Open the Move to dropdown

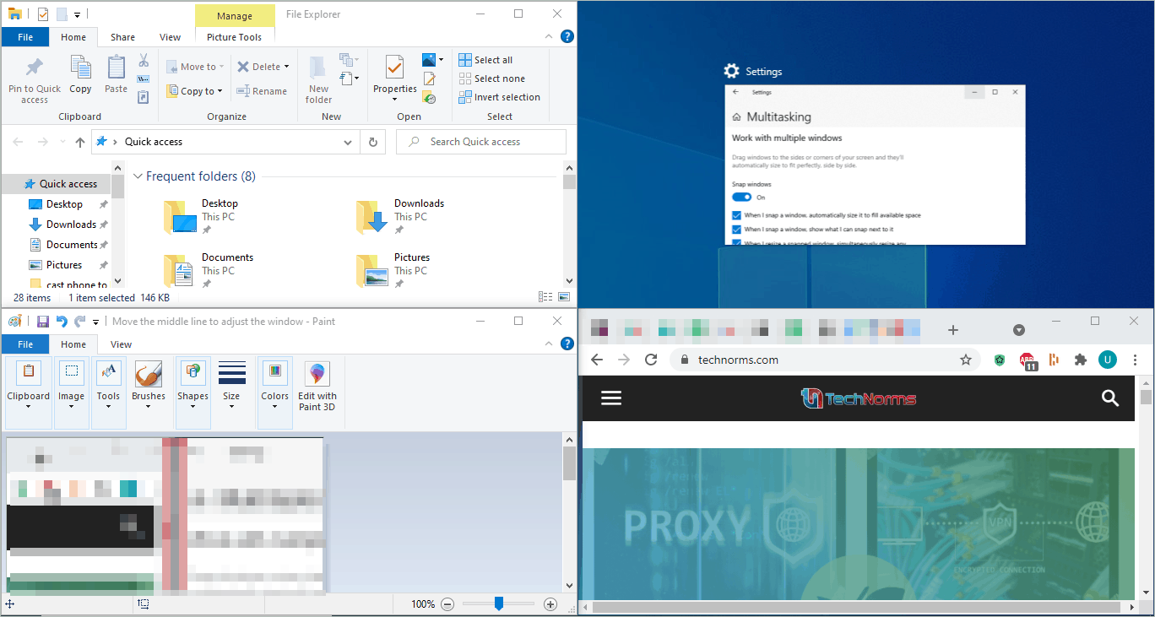(195, 66)
